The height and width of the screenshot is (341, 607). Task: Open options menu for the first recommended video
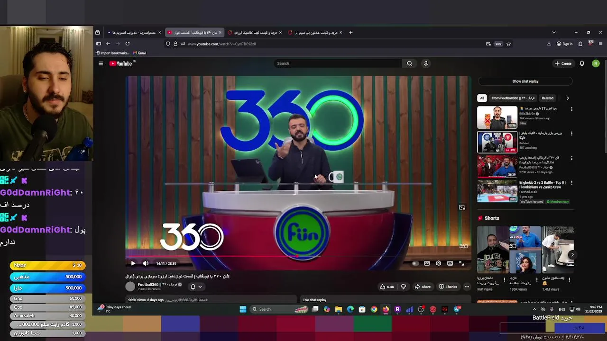point(571,109)
